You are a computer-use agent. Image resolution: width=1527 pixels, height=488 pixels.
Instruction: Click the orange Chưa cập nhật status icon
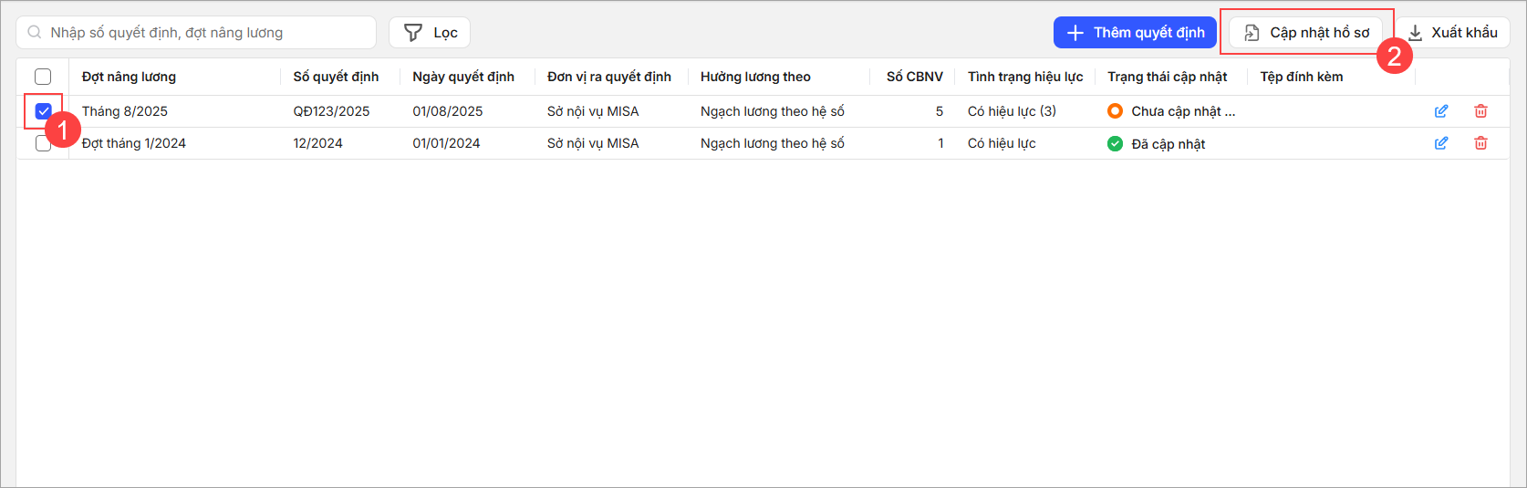1115,111
